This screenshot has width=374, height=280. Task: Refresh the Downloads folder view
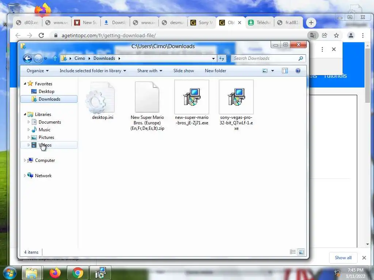222,59
